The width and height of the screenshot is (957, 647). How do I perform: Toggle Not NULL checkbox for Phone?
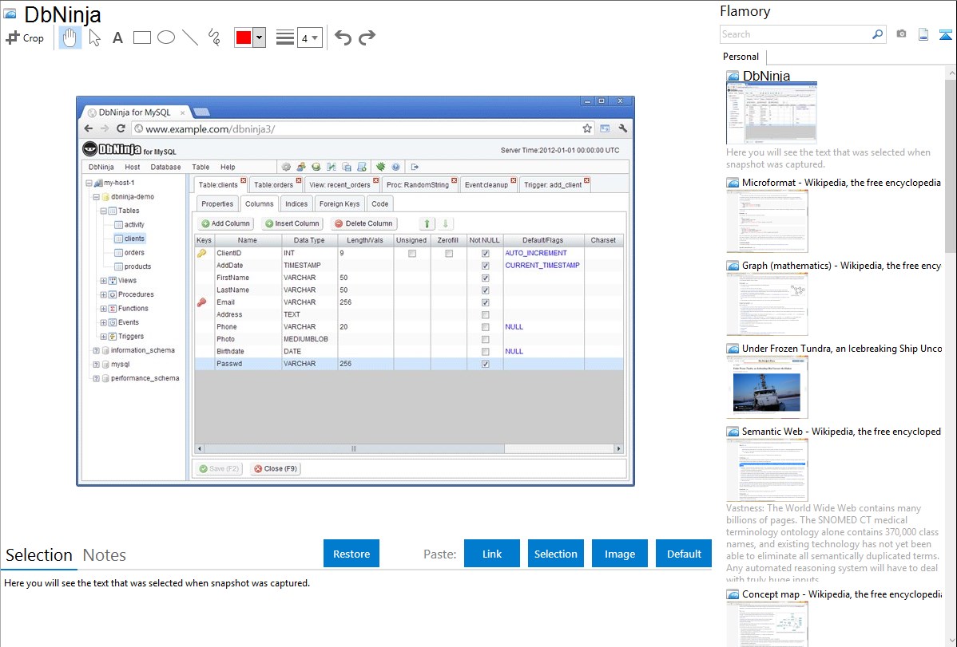(x=485, y=327)
